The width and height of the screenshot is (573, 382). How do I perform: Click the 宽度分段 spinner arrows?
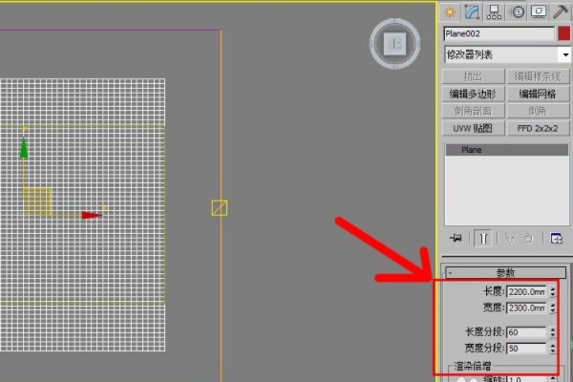[553, 349]
